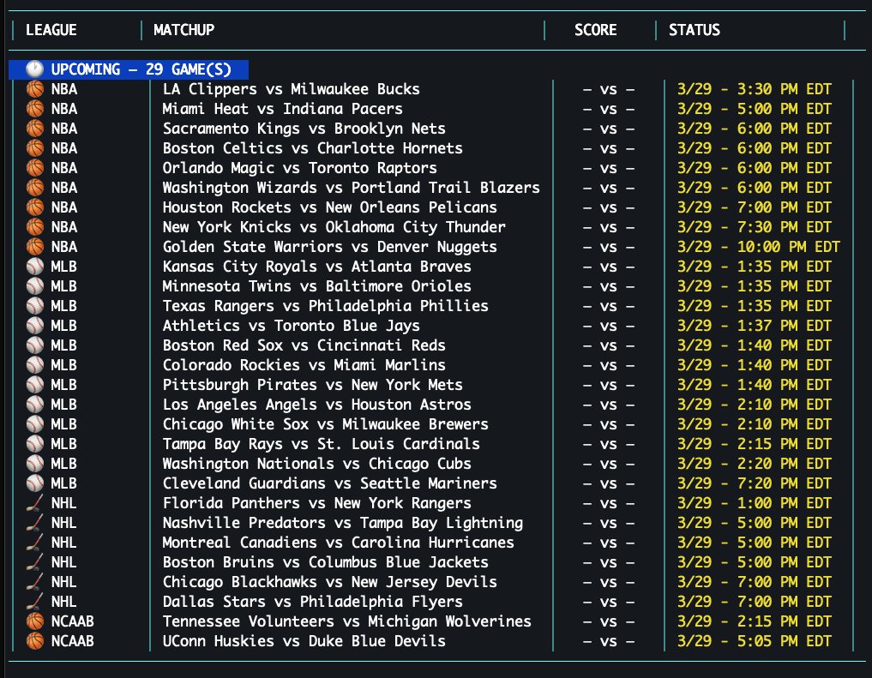
Task: Click basketball icon on Houston Rockets row
Action: 34,207
